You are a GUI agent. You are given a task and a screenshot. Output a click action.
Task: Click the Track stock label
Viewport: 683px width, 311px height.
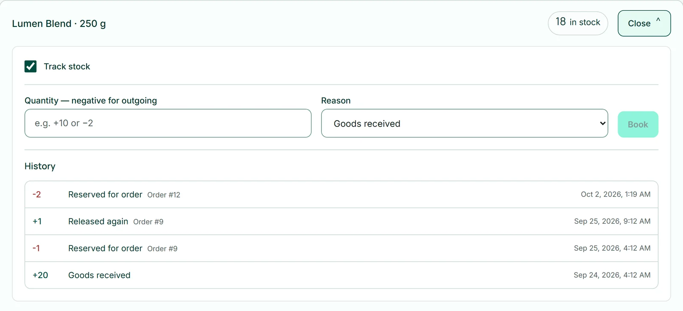click(67, 67)
